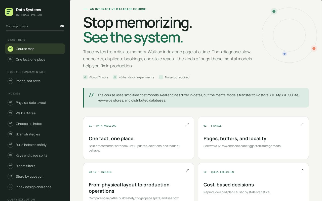Click the 00 badge beside Course map
This screenshot has height=201, width=322.
coord(11,49)
